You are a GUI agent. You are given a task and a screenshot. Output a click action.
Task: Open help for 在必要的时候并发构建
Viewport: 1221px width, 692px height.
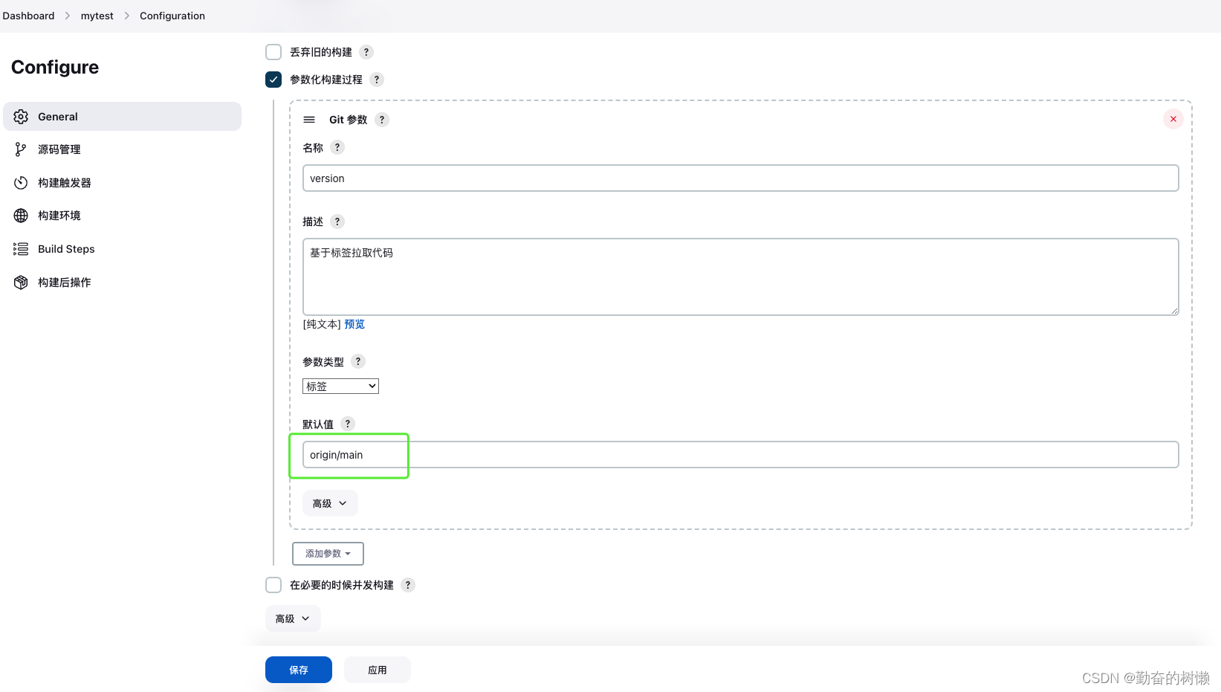[408, 585]
